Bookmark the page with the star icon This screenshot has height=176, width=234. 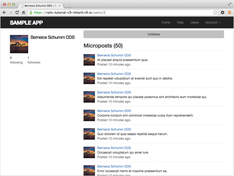tap(215, 12)
